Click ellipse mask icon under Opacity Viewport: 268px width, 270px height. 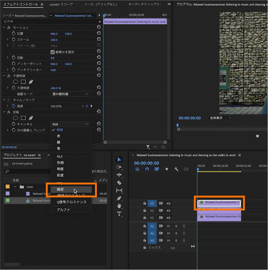(15, 82)
